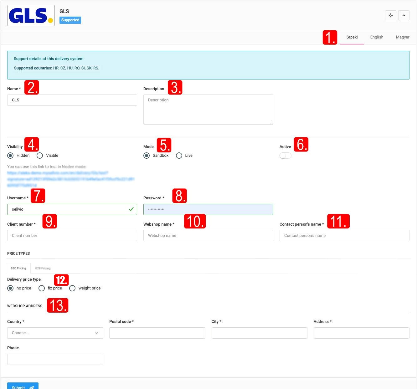The width and height of the screenshot is (417, 389).
Task: Switch to the Magyar language tab
Action: pos(403,37)
